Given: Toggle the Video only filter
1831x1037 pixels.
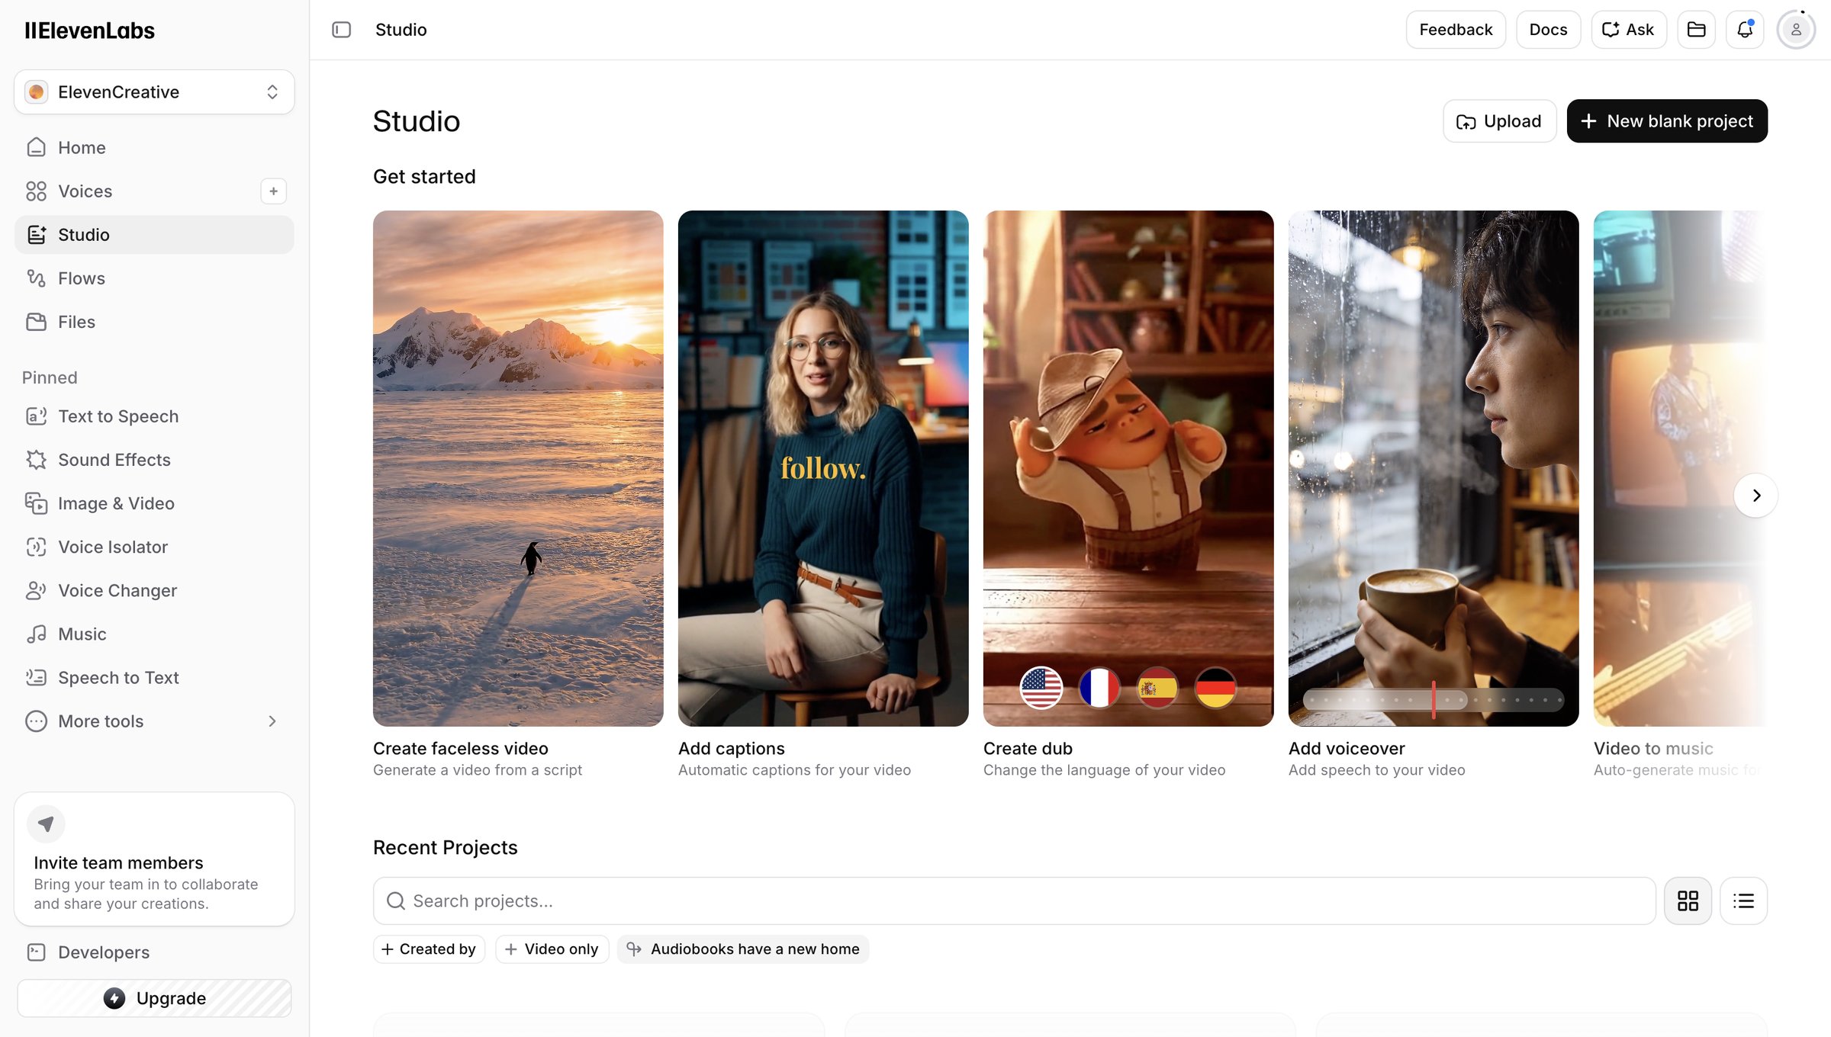Looking at the screenshot, I should click(552, 949).
